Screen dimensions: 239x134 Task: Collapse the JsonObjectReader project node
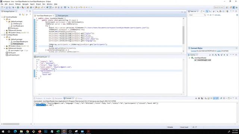pos(2,35)
